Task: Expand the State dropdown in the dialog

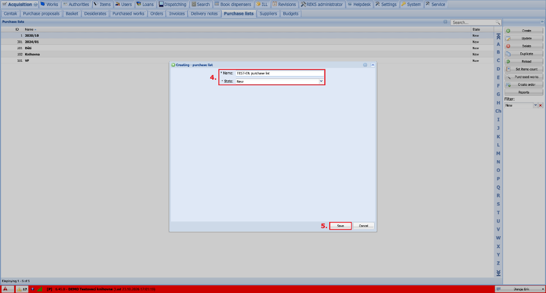Action: (x=321, y=81)
